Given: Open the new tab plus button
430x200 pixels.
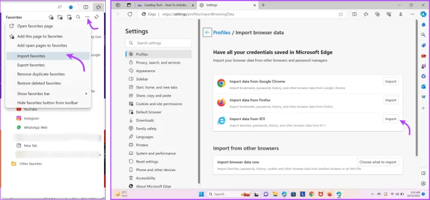Looking at the screenshot, I should point(263,5).
